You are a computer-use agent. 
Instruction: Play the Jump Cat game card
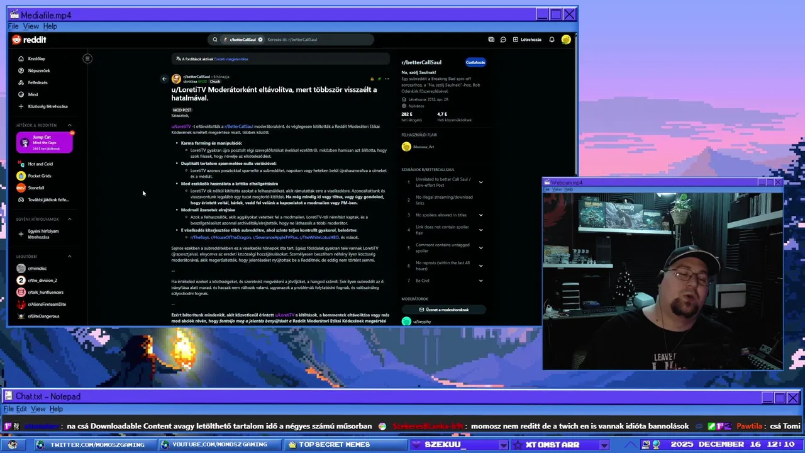click(45, 143)
